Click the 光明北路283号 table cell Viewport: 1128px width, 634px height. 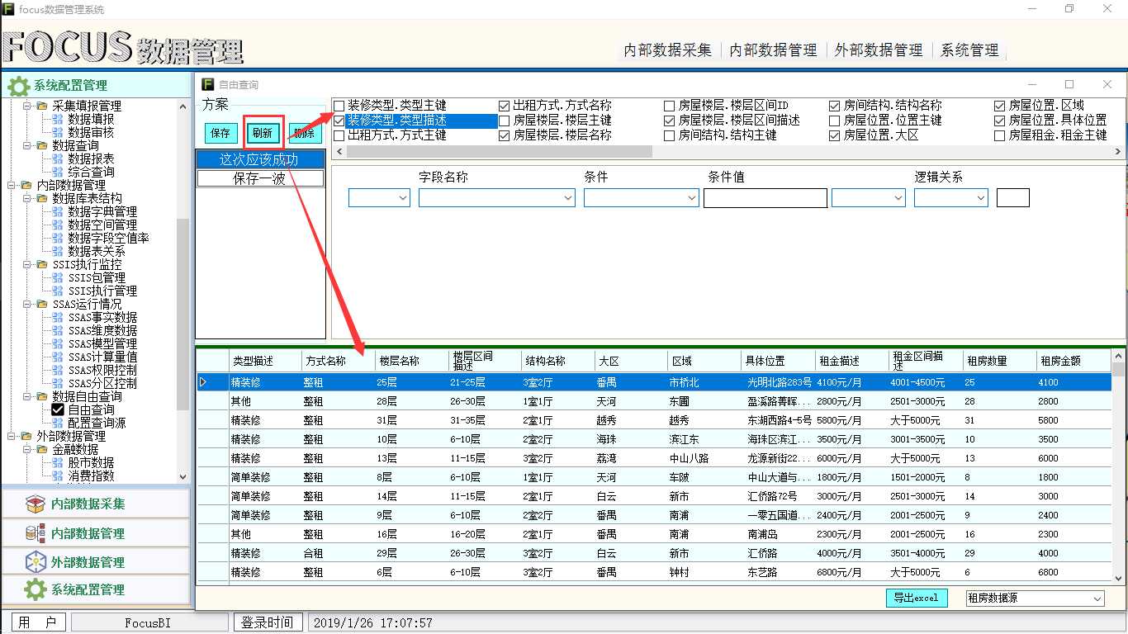pos(780,382)
